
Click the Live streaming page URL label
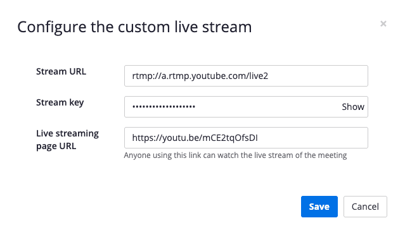point(67,140)
